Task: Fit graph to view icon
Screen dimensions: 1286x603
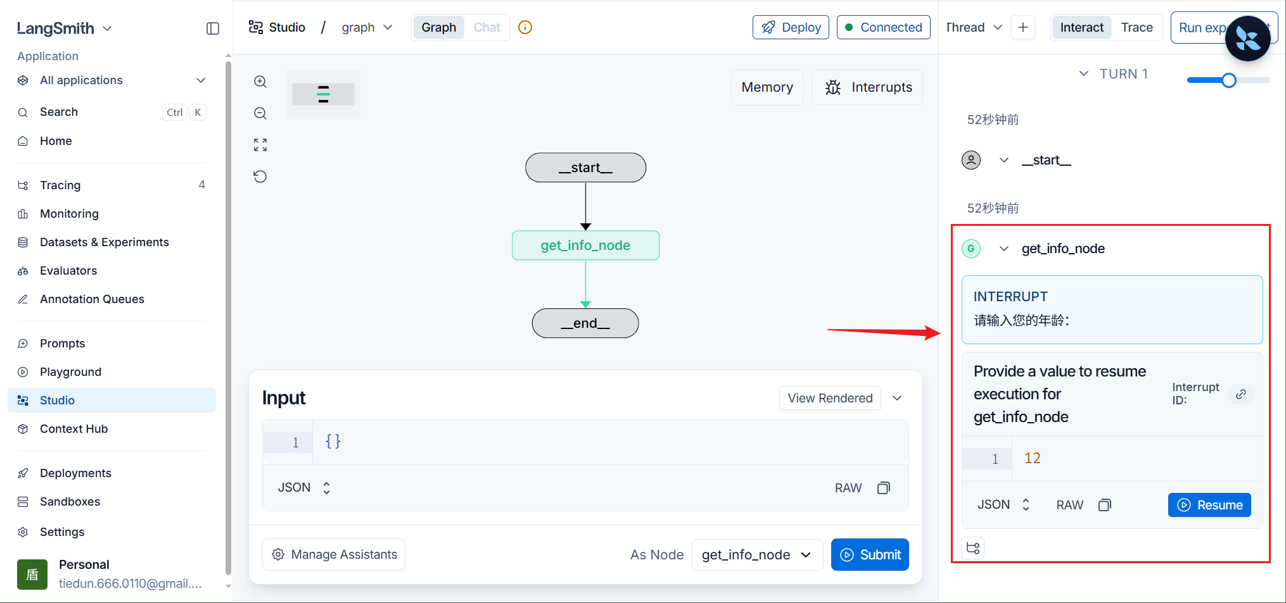Action: pyautogui.click(x=260, y=145)
